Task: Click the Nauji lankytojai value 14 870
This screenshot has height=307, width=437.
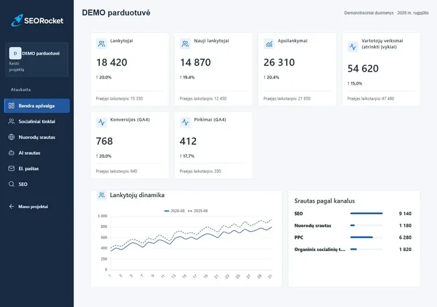Action: click(x=195, y=62)
